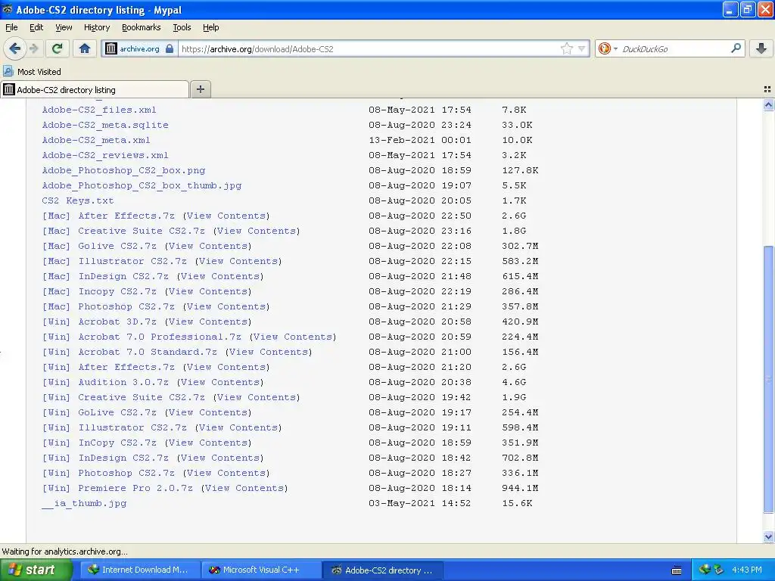This screenshot has height=581, width=775.
Task: Click the Forward arrow button
Action: pos(33,48)
